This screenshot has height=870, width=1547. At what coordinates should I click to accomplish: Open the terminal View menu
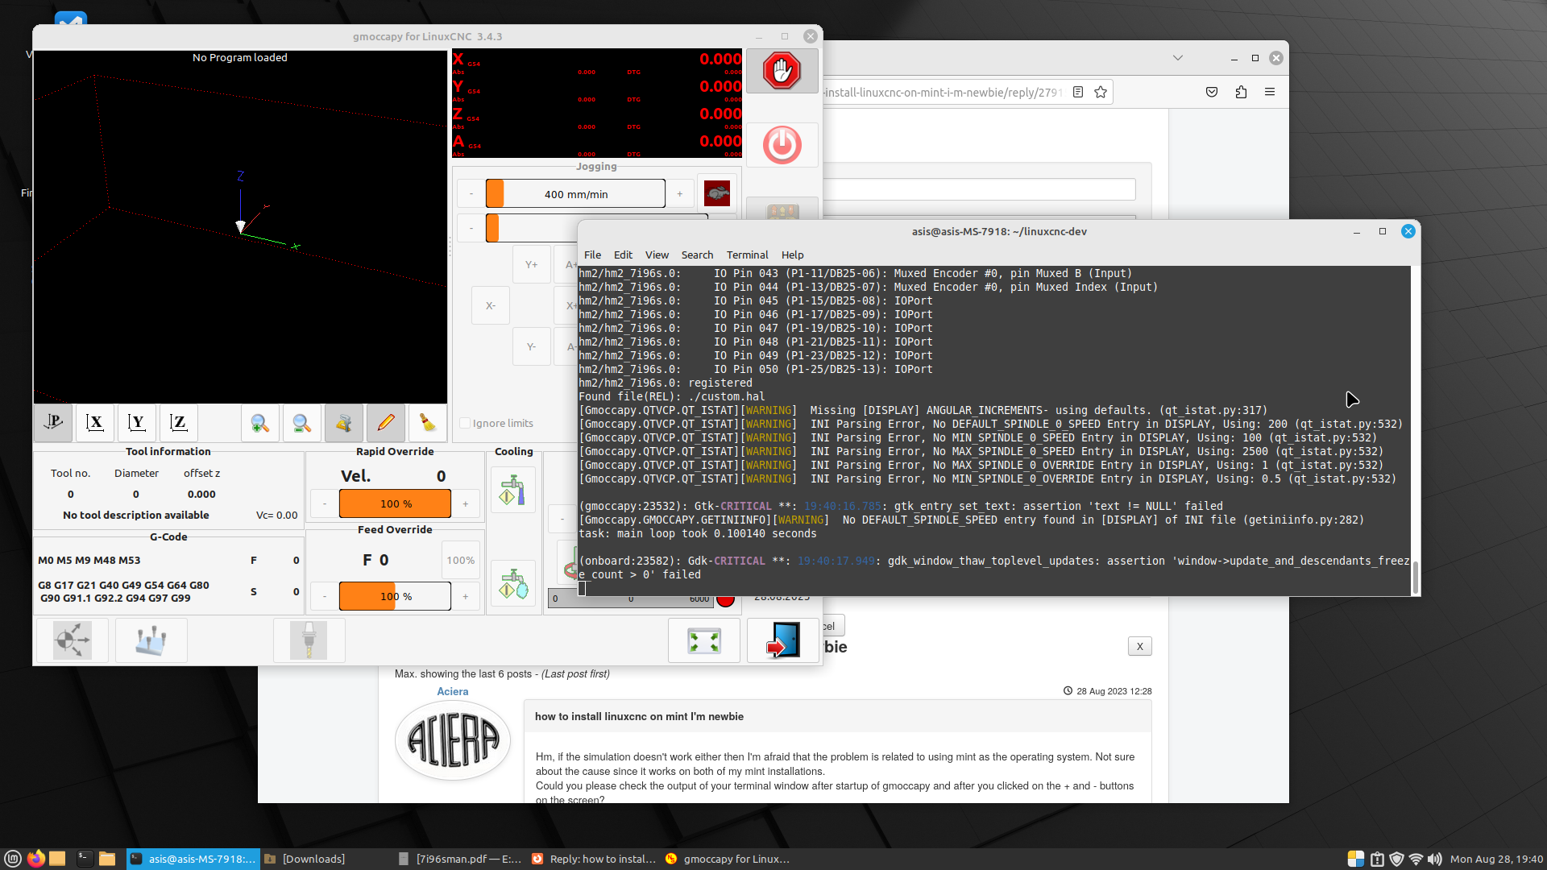click(x=657, y=255)
